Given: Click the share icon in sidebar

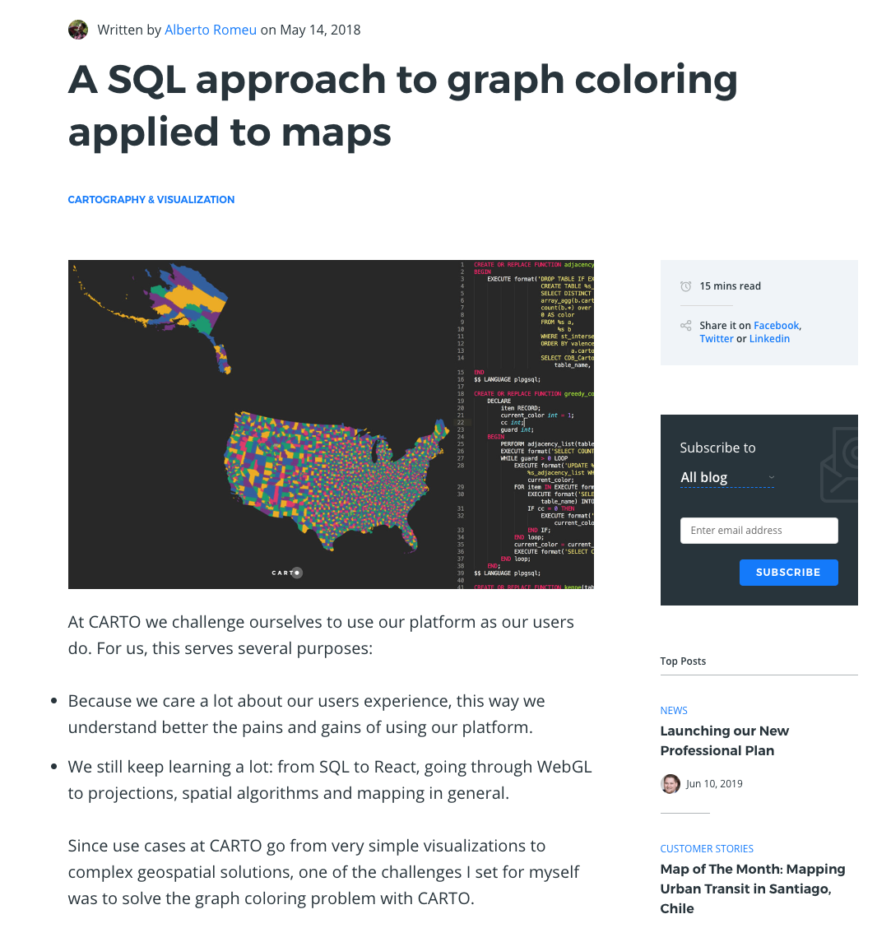Looking at the screenshot, I should pos(686,326).
